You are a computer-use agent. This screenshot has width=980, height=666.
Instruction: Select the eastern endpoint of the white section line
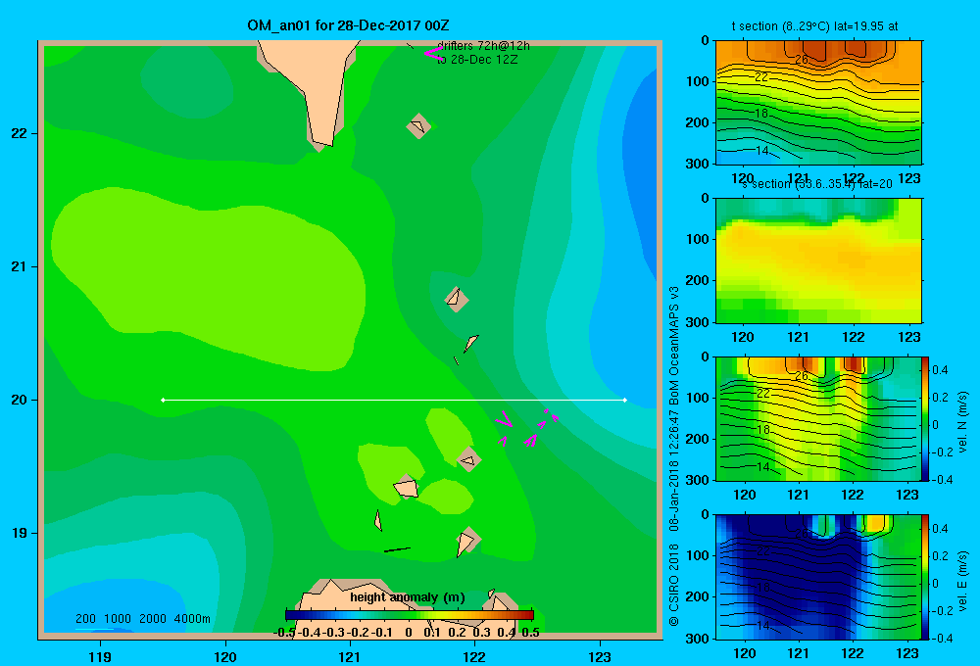(625, 400)
